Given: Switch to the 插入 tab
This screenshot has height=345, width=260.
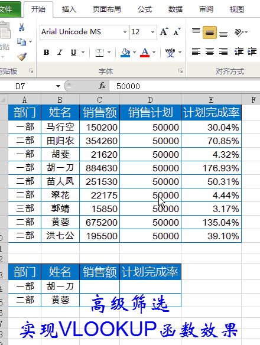Looking at the screenshot, I should click(x=69, y=9).
